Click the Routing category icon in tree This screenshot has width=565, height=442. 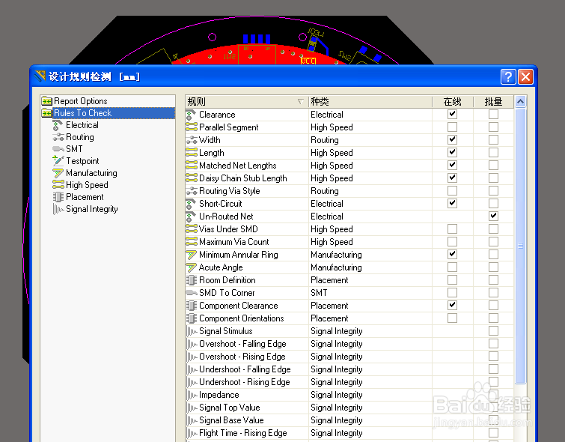coord(58,137)
